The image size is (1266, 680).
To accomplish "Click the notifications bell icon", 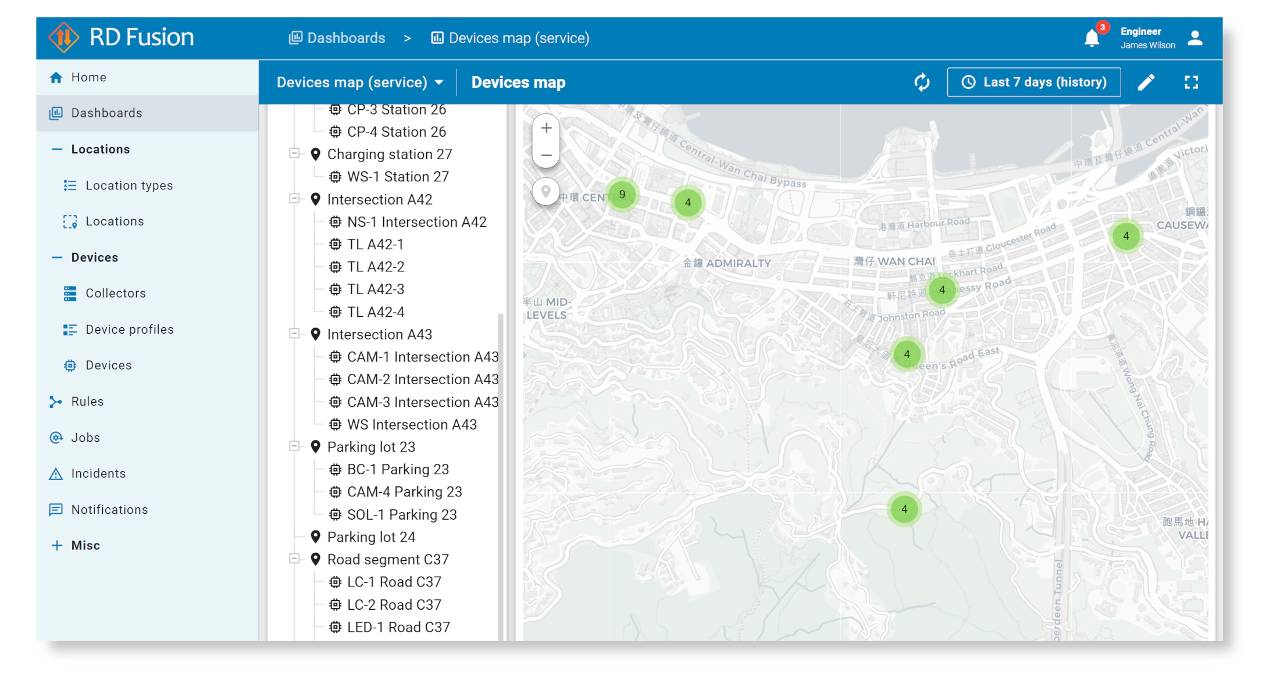I will coord(1092,39).
